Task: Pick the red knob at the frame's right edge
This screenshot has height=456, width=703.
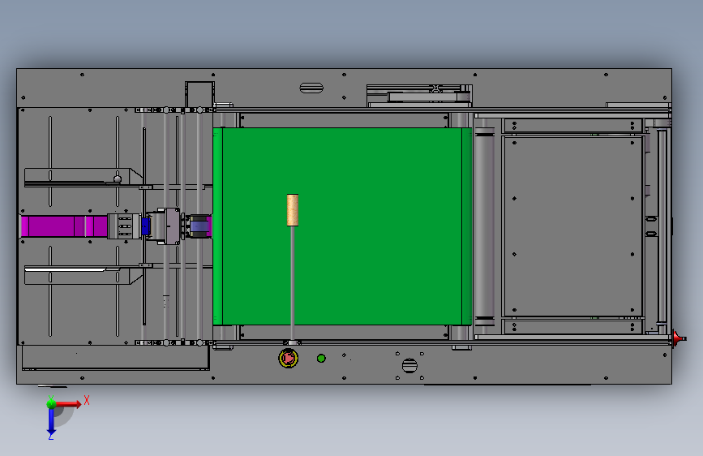Action: [679, 339]
